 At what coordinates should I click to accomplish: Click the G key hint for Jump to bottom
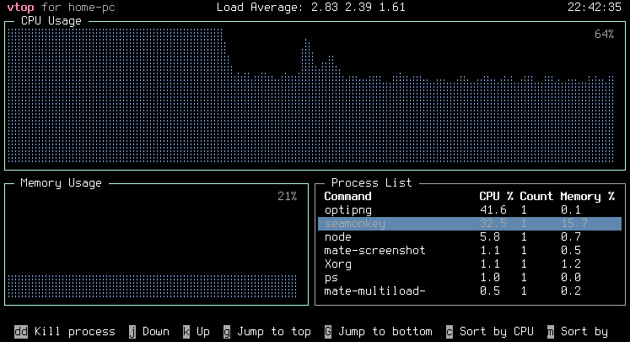point(328,332)
